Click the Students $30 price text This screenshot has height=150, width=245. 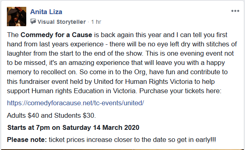74,116
